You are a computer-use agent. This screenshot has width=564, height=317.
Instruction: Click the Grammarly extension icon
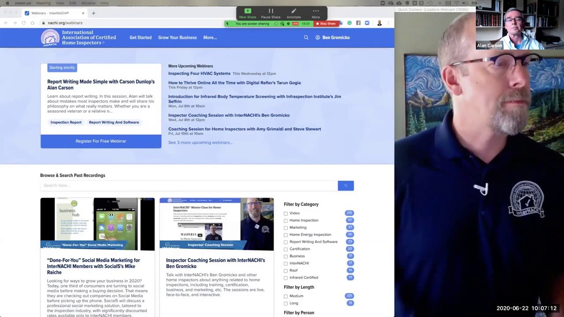tap(349, 23)
